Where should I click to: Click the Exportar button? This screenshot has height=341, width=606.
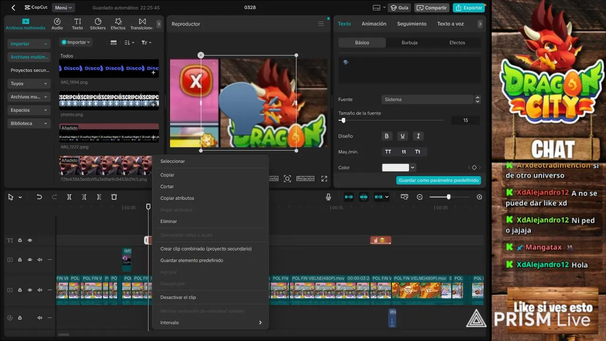pos(469,8)
